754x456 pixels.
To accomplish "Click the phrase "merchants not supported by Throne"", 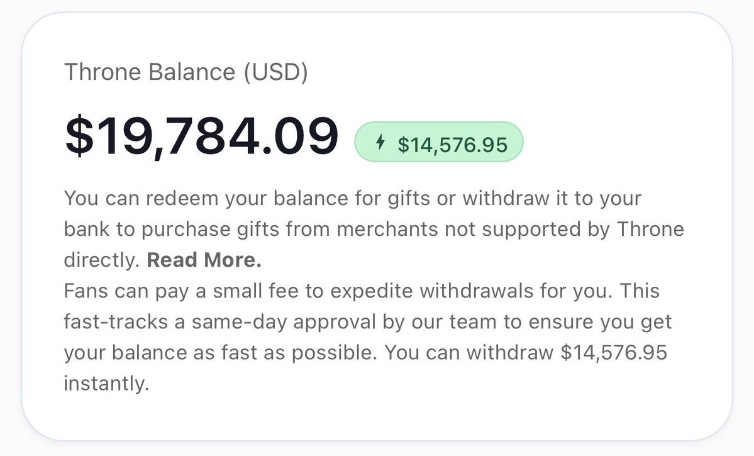I will (510, 229).
